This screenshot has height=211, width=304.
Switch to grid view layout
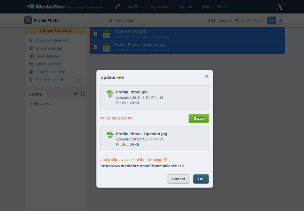281,21
